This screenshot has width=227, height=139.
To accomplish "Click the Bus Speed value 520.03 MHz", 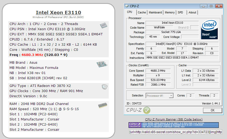I will point(158,80).
